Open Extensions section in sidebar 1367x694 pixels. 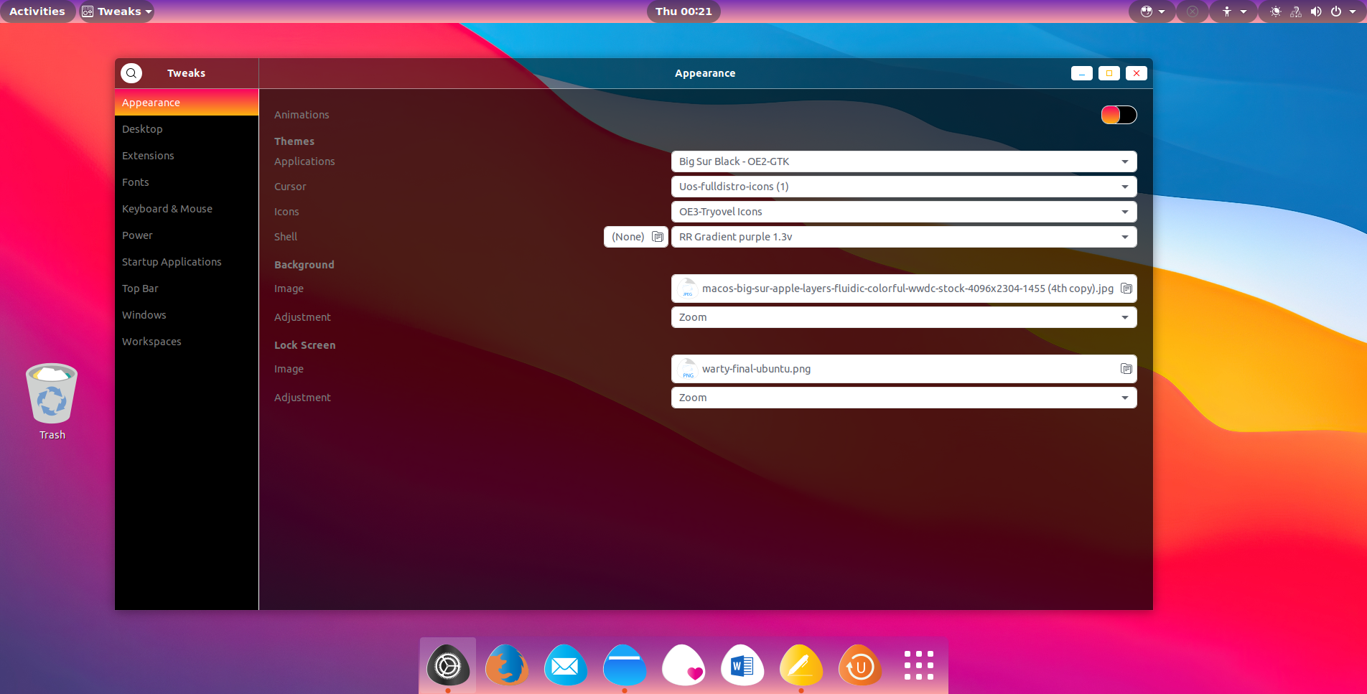pyautogui.click(x=187, y=156)
